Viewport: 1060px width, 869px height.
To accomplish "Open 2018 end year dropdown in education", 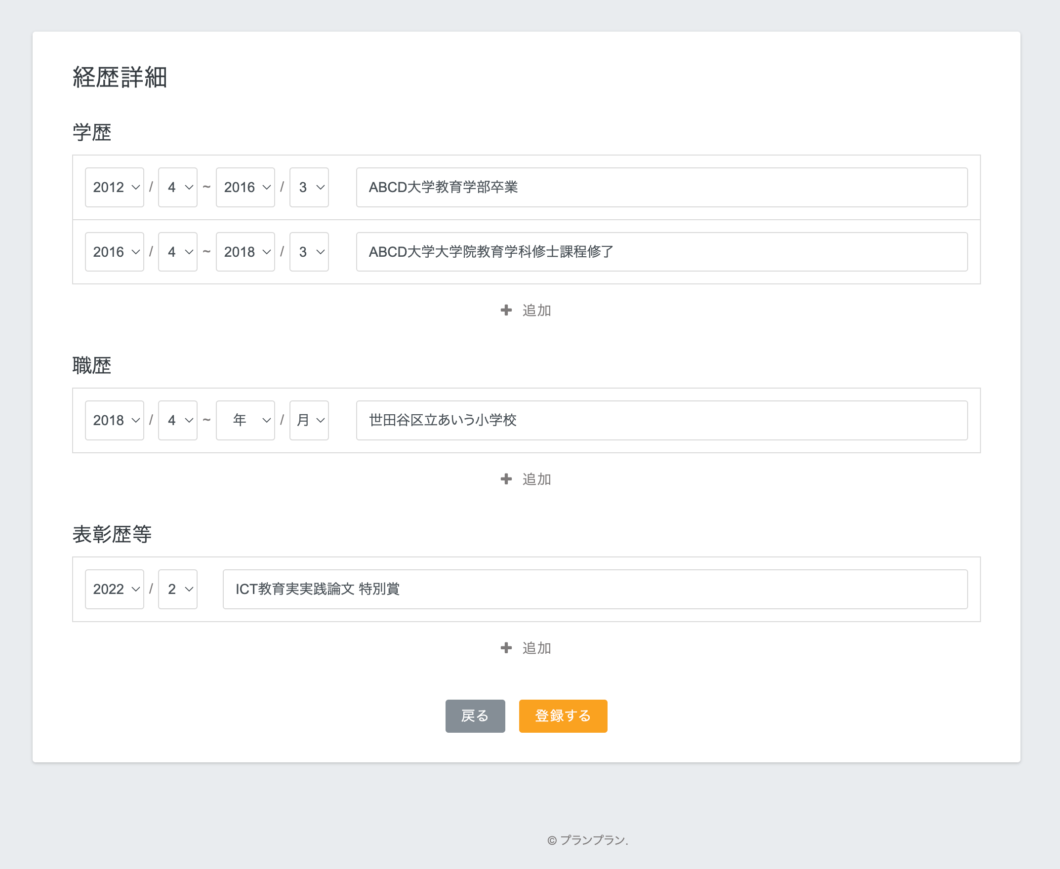I will [245, 252].
